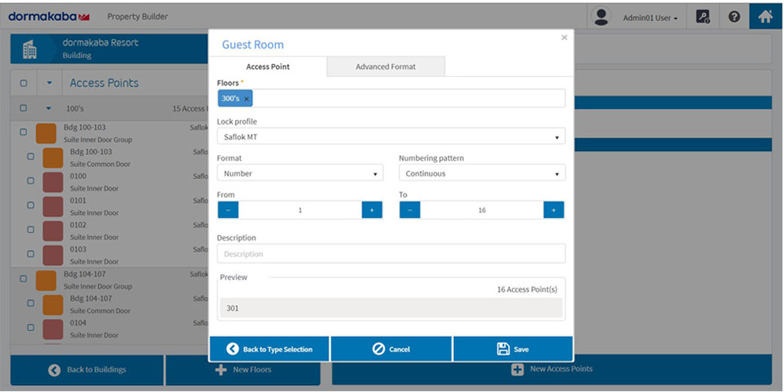Viewport: 784px width, 392px height.
Task: Switch to the Advanced Format tab
Action: coord(385,67)
